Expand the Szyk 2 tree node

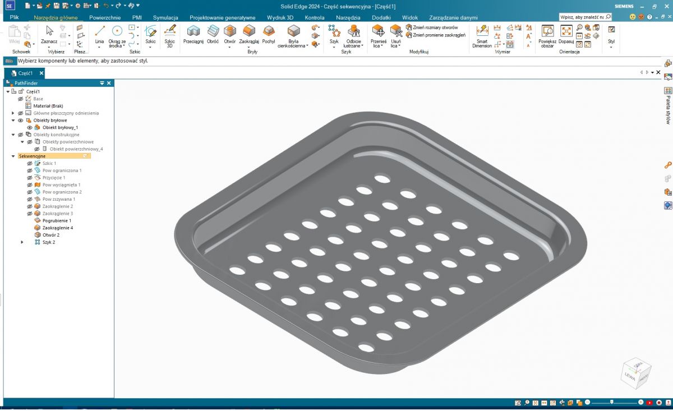click(x=22, y=242)
